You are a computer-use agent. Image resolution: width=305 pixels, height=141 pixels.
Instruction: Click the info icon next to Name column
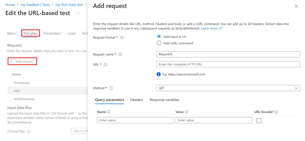point(109,112)
